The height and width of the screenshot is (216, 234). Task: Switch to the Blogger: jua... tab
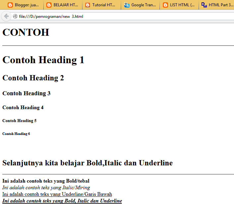coord(27,5)
